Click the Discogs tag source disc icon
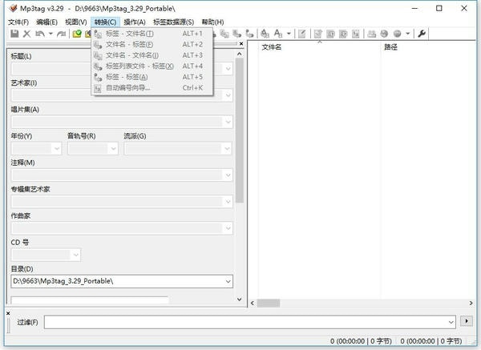 [384, 34]
